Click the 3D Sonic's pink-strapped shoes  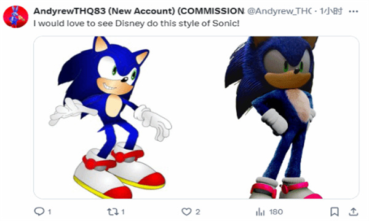coord(286,188)
